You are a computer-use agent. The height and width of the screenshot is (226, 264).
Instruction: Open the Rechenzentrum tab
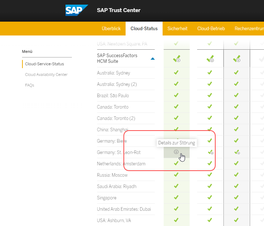point(249,28)
